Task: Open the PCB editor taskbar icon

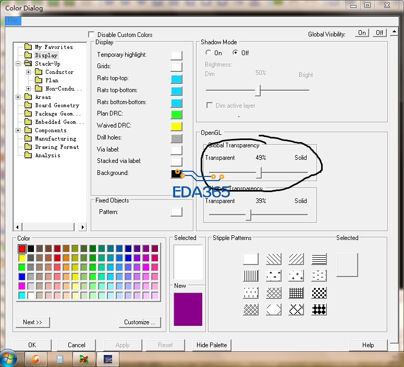Action: pos(84,359)
